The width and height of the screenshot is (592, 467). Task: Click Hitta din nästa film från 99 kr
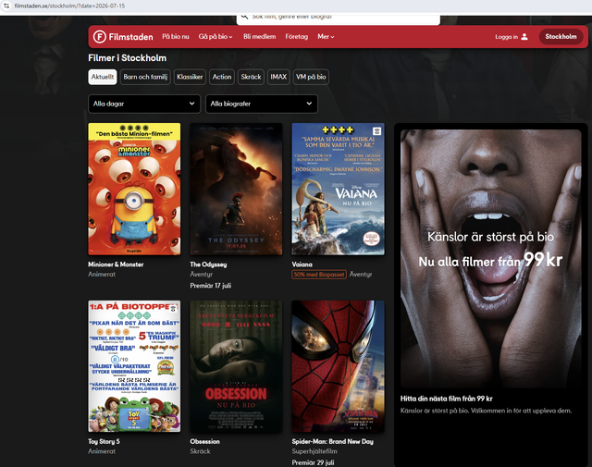[446, 399]
